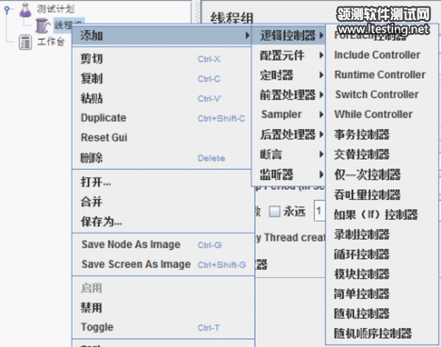Tick the 永远 checkbox
Image resolution: width=441 pixels, height=347 pixels.
click(x=274, y=211)
